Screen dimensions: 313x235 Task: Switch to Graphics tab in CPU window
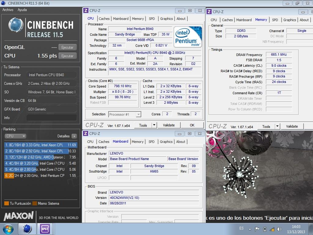click(x=167, y=19)
